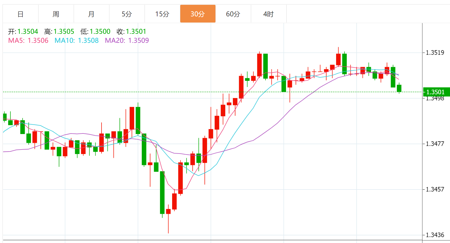450x243 pixels.
Task: Open the 月 monthly chart tab
Action: (x=91, y=14)
